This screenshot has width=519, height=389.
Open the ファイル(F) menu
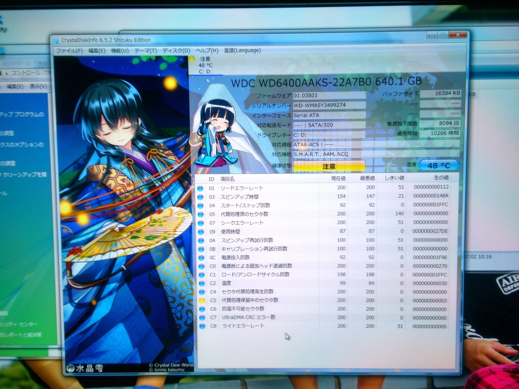(69, 51)
